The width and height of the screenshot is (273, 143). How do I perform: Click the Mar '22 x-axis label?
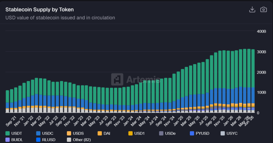[x=36, y=121]
